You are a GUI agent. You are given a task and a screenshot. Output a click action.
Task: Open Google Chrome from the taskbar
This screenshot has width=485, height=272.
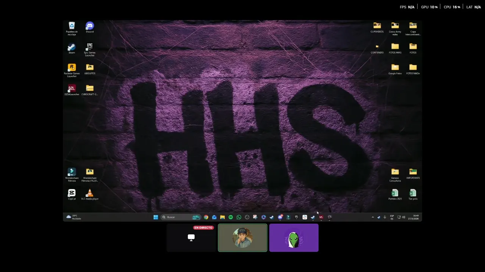(x=206, y=217)
